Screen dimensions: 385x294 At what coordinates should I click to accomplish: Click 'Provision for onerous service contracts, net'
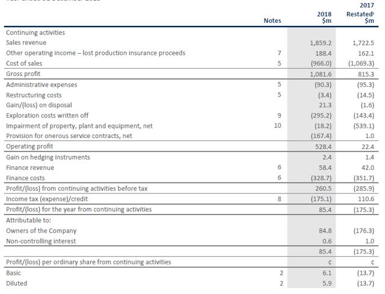click(x=69, y=136)
